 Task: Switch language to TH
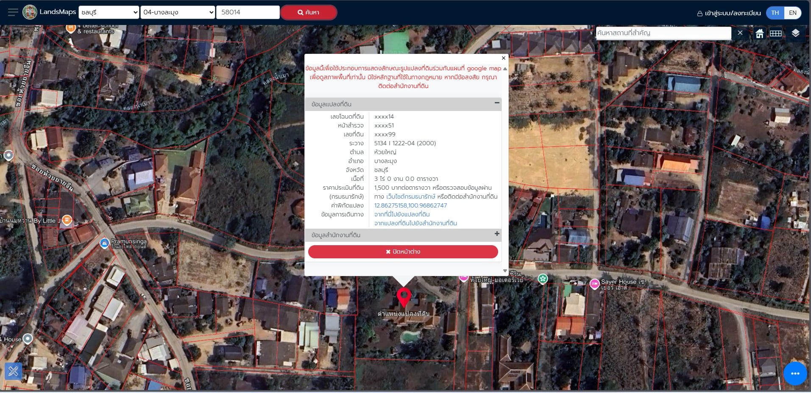click(775, 13)
